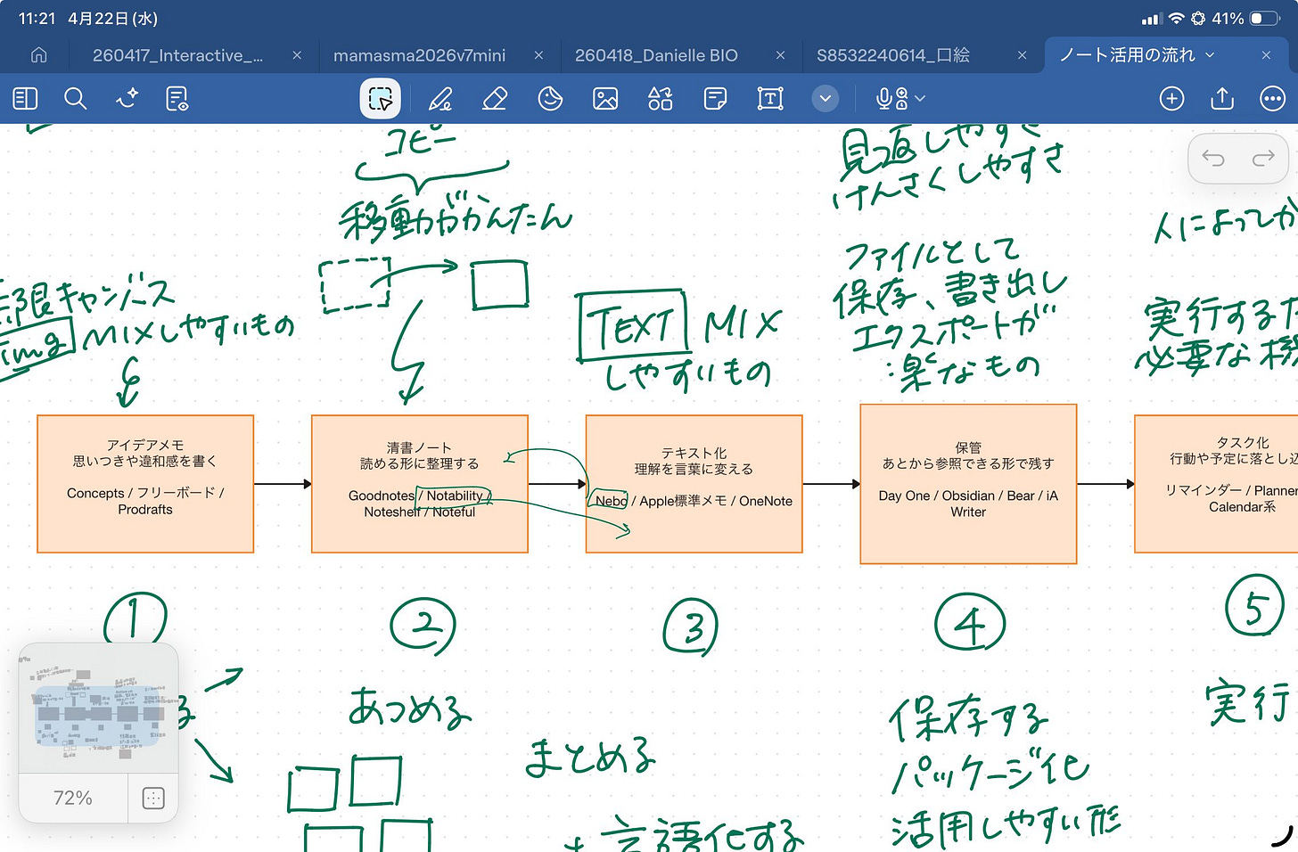Select the 保管 flowchart box
Image resolution: width=1298 pixels, height=852 pixels.
968,484
